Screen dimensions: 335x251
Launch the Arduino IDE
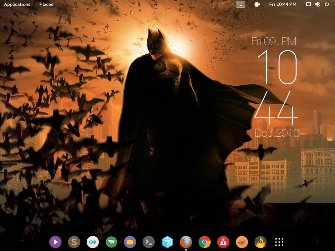pyautogui.click(x=93, y=242)
